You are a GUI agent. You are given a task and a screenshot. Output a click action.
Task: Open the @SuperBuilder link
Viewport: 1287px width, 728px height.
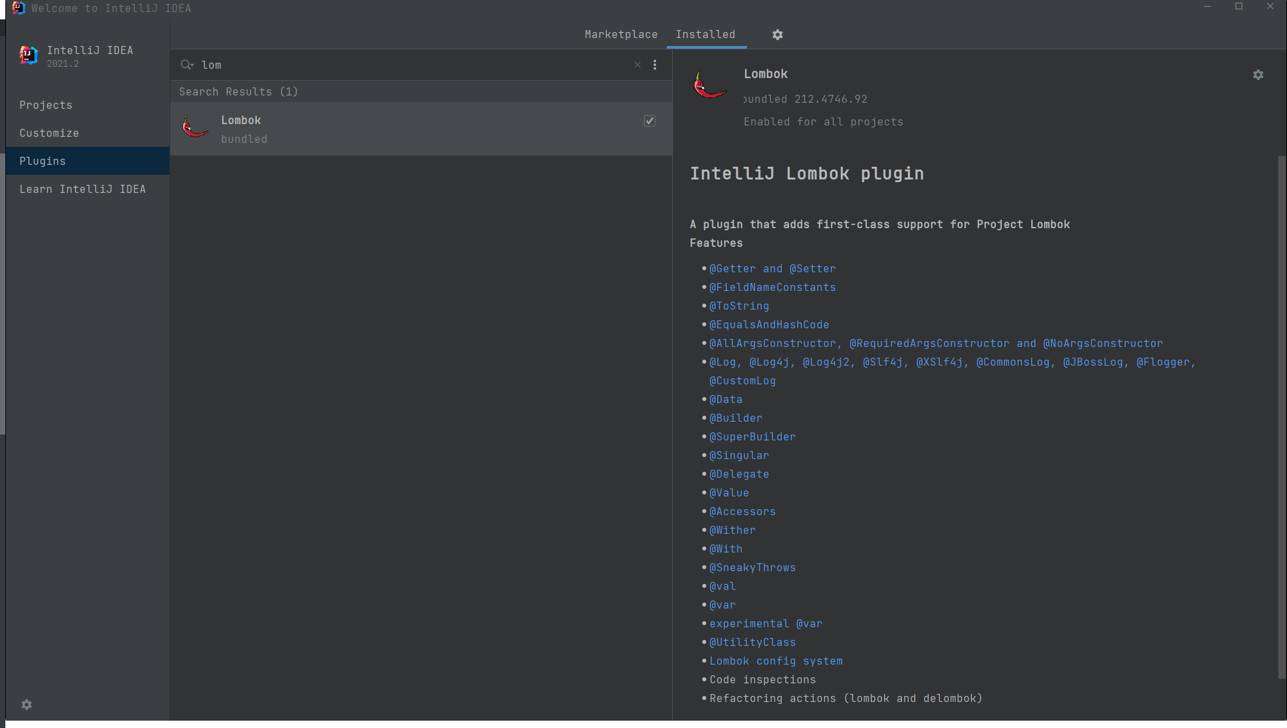pyautogui.click(x=752, y=437)
